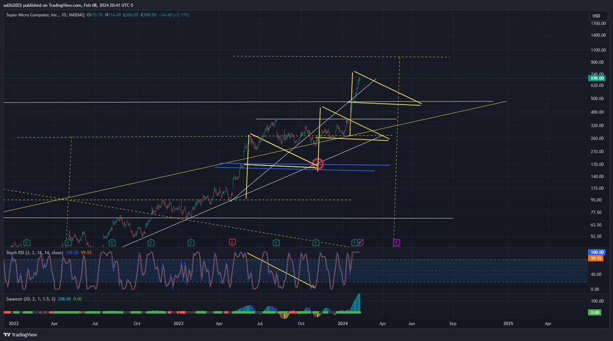This screenshot has width=613, height=341.
Task: Click the Stoch RSI indicator label
Action: coord(35,252)
